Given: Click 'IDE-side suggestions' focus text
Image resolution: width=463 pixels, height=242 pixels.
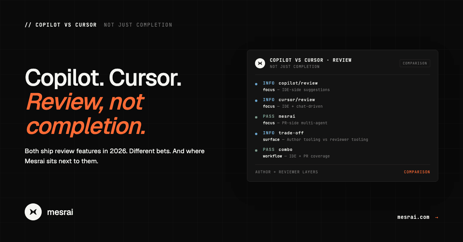Looking at the screenshot, I should click(306, 90).
